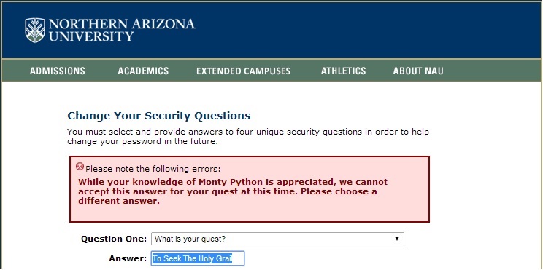Open the Athletics section

click(343, 71)
